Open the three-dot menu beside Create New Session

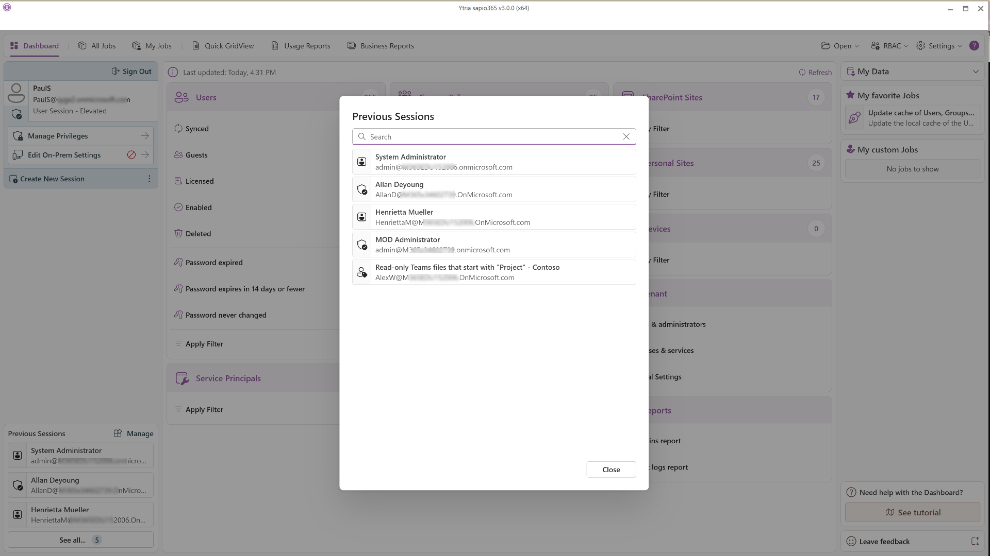click(150, 179)
